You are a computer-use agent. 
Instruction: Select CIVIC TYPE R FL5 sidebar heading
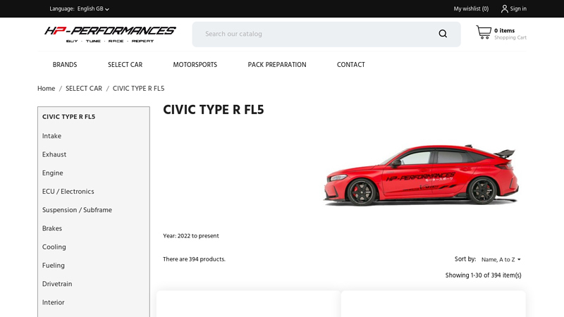pos(68,117)
